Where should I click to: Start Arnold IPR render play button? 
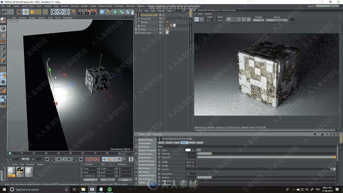pyautogui.click(x=196, y=19)
